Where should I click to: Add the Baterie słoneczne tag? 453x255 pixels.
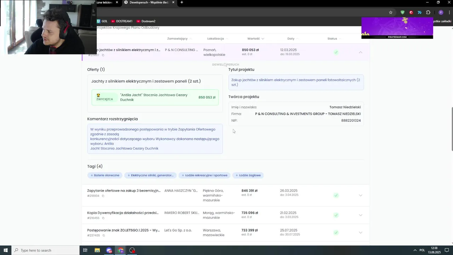(x=105, y=175)
